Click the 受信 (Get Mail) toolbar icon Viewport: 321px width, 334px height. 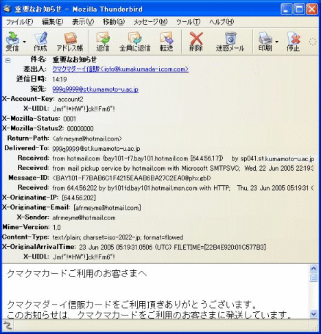click(12, 42)
